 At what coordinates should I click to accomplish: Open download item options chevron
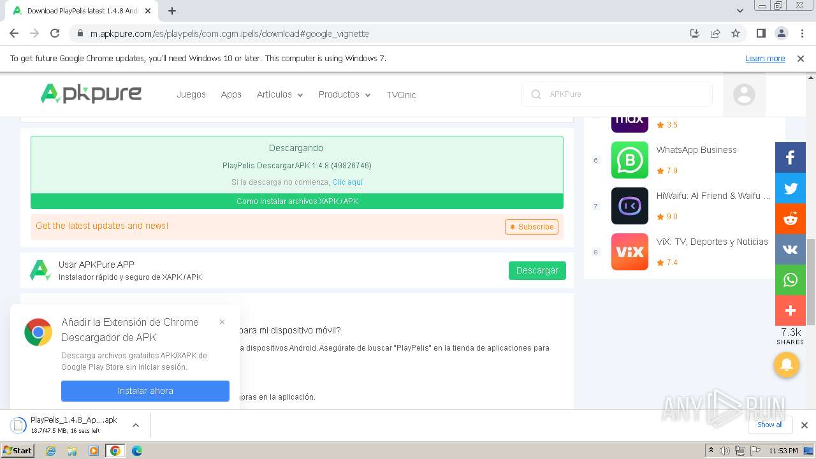135,425
